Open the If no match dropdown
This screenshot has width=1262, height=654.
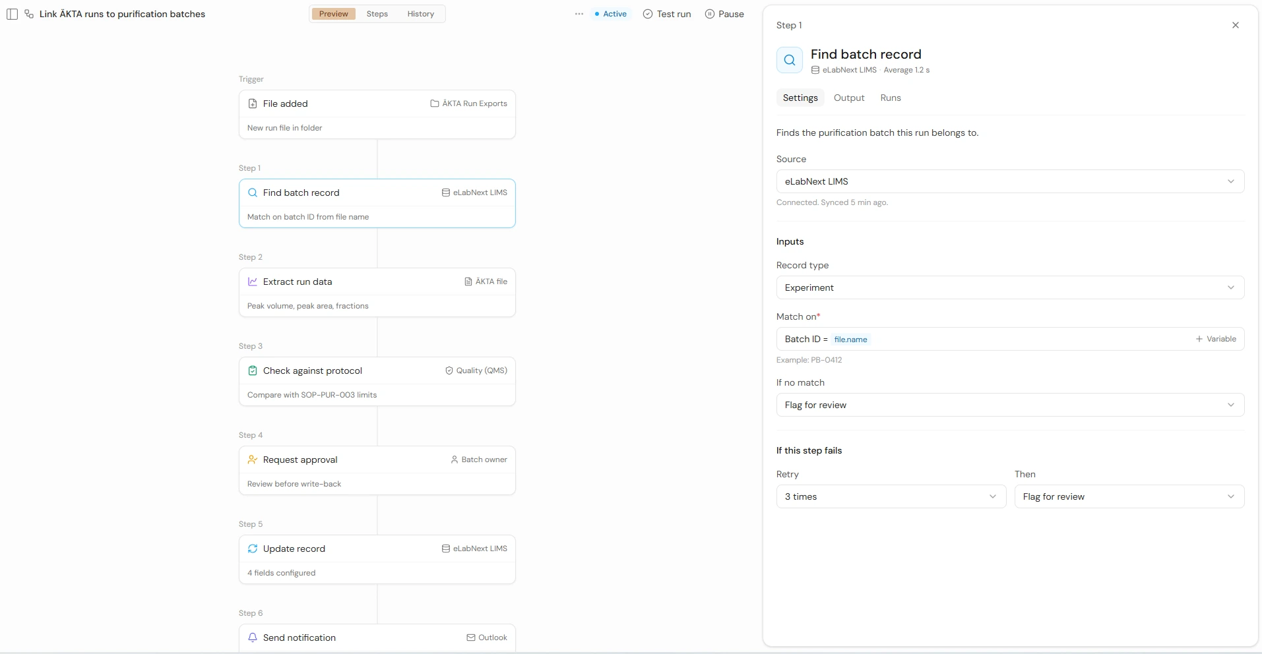coord(1010,405)
